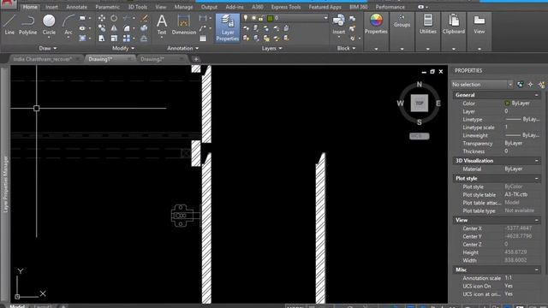Expand the Block panel dropdown
Image resolution: width=548 pixels, height=308 pixels.
[x=346, y=48]
